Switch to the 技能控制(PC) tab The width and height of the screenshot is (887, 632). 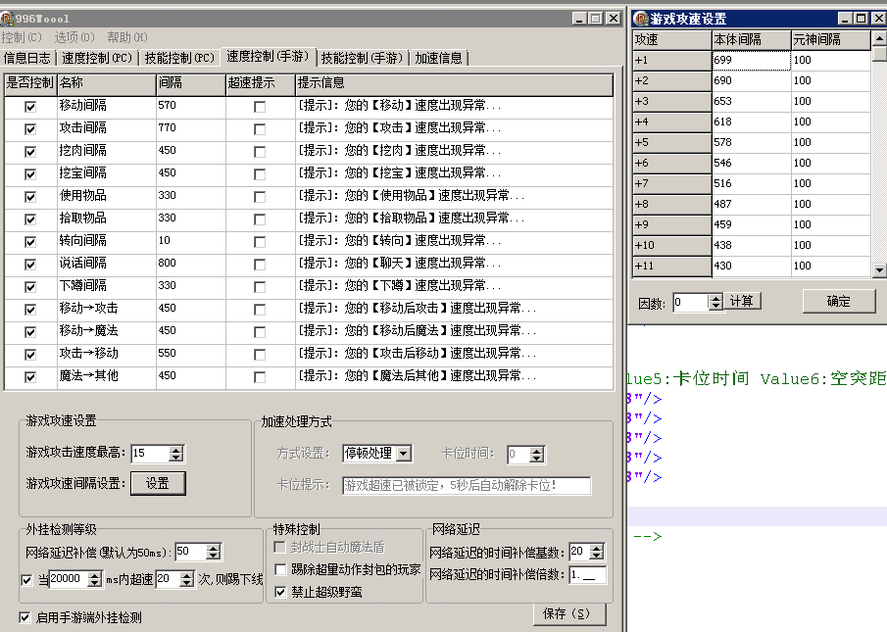(x=179, y=58)
